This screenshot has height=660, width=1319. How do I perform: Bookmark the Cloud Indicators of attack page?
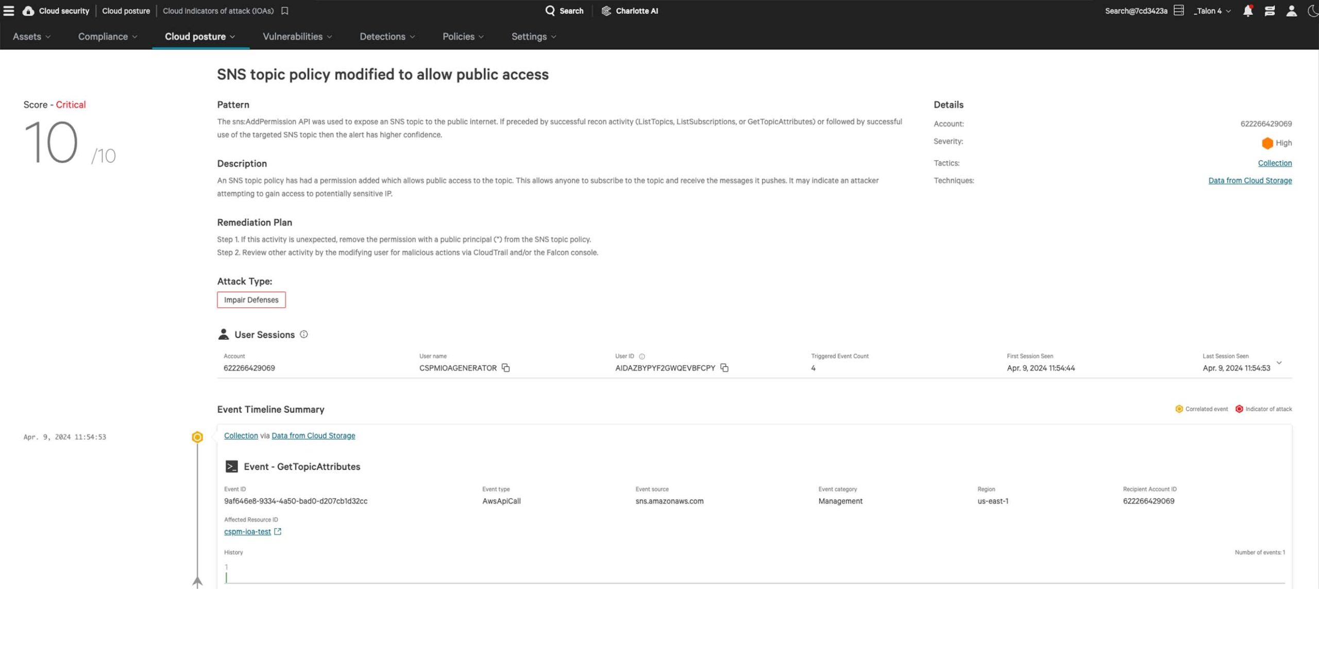pyautogui.click(x=284, y=10)
